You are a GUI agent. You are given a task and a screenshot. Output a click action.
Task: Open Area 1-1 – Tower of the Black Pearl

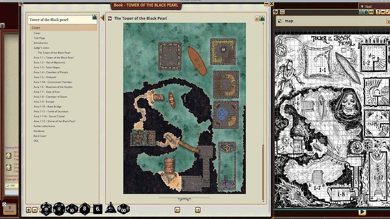point(54,57)
